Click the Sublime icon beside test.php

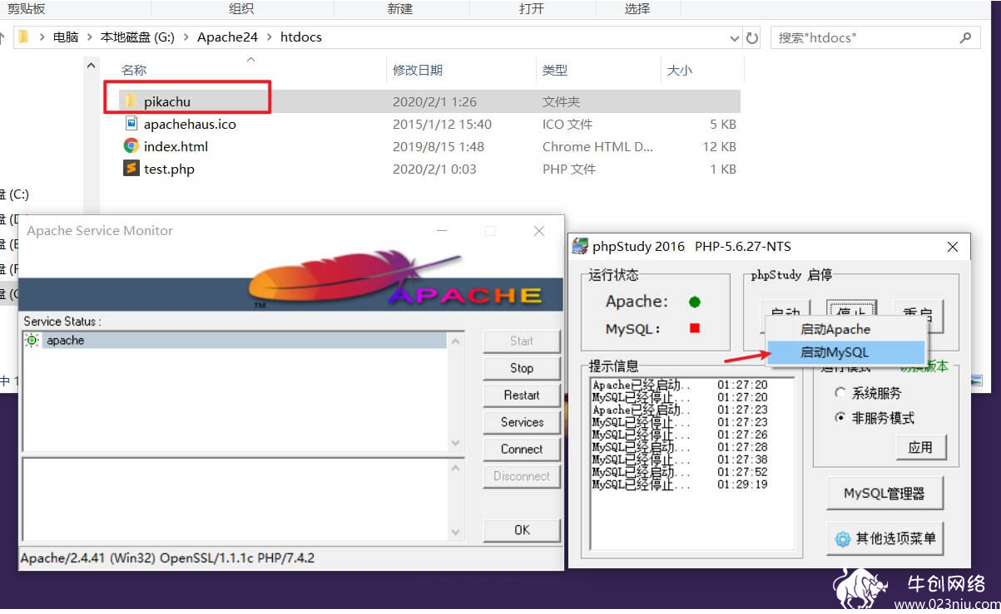point(131,169)
